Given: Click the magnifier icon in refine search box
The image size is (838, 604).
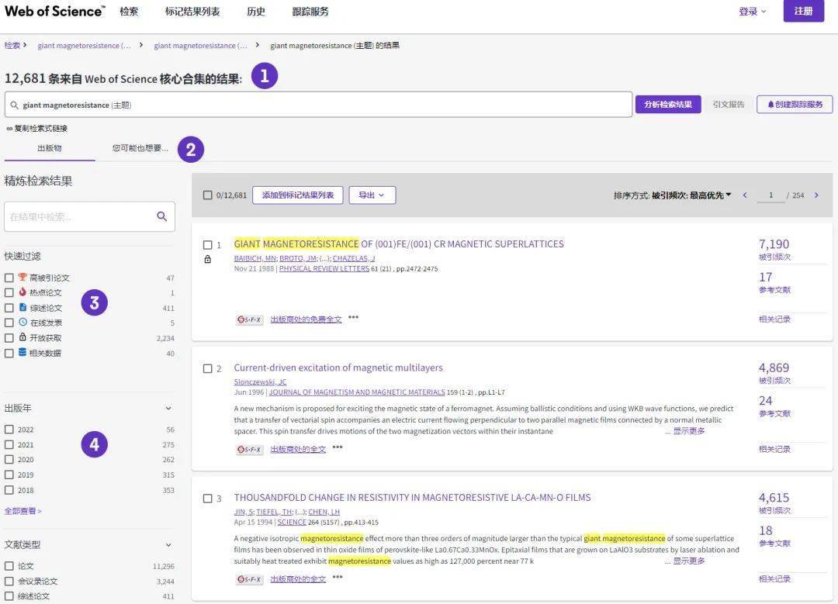Looking at the screenshot, I should [161, 216].
